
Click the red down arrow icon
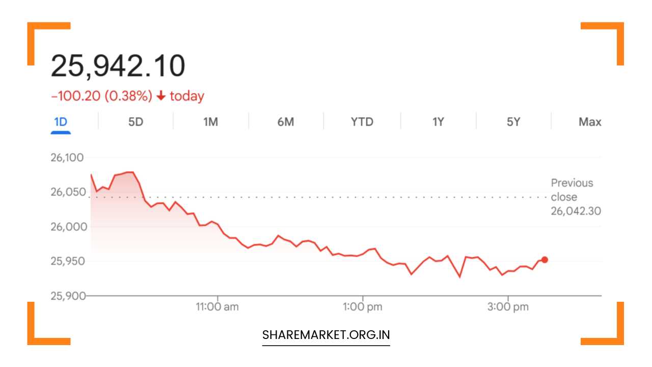tap(161, 96)
